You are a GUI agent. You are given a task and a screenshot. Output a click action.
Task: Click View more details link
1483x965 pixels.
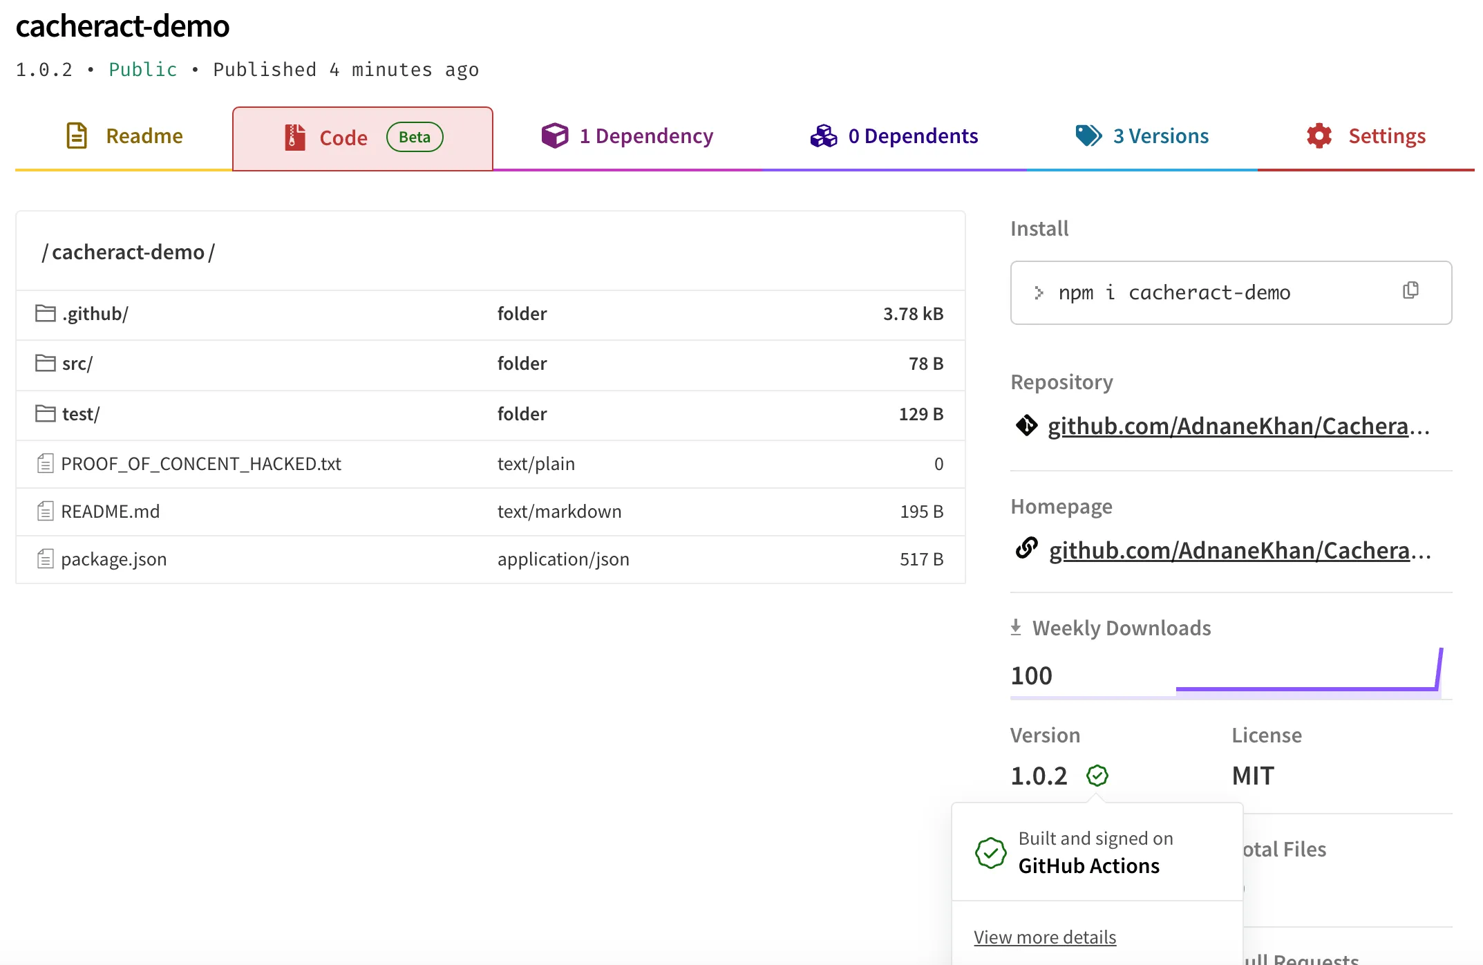coord(1045,937)
